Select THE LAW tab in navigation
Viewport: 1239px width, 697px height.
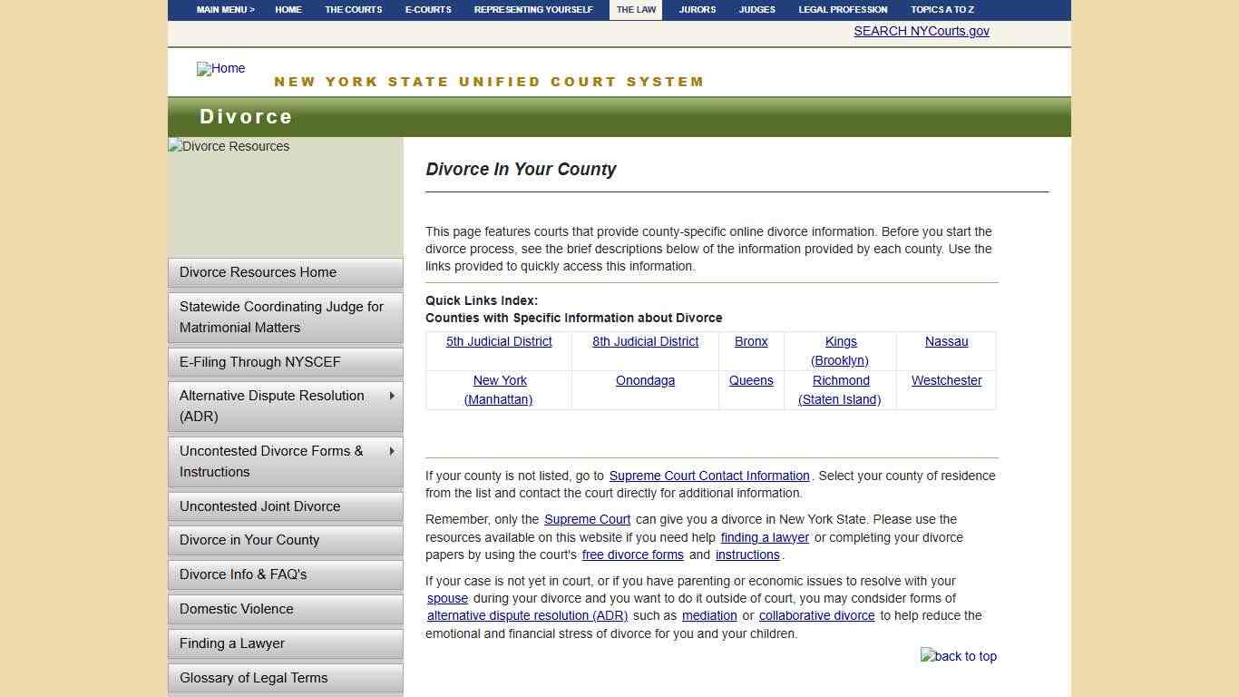pos(635,10)
